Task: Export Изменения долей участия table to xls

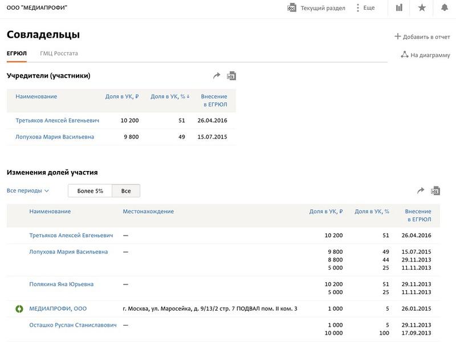Action: point(435,191)
